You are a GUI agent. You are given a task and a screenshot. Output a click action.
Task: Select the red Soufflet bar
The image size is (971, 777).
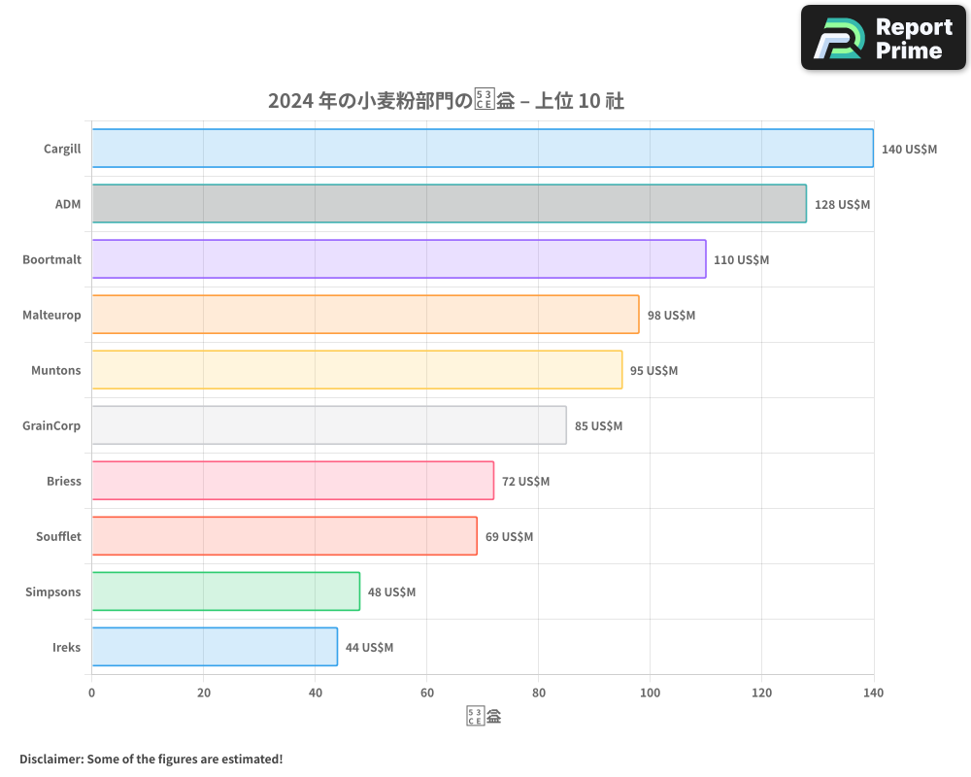(x=285, y=536)
